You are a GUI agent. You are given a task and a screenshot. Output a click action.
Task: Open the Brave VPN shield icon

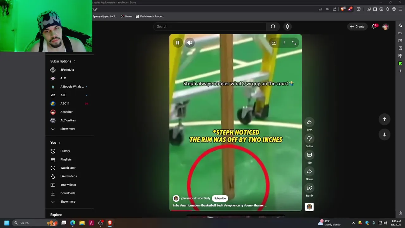pyautogui.click(x=394, y=9)
